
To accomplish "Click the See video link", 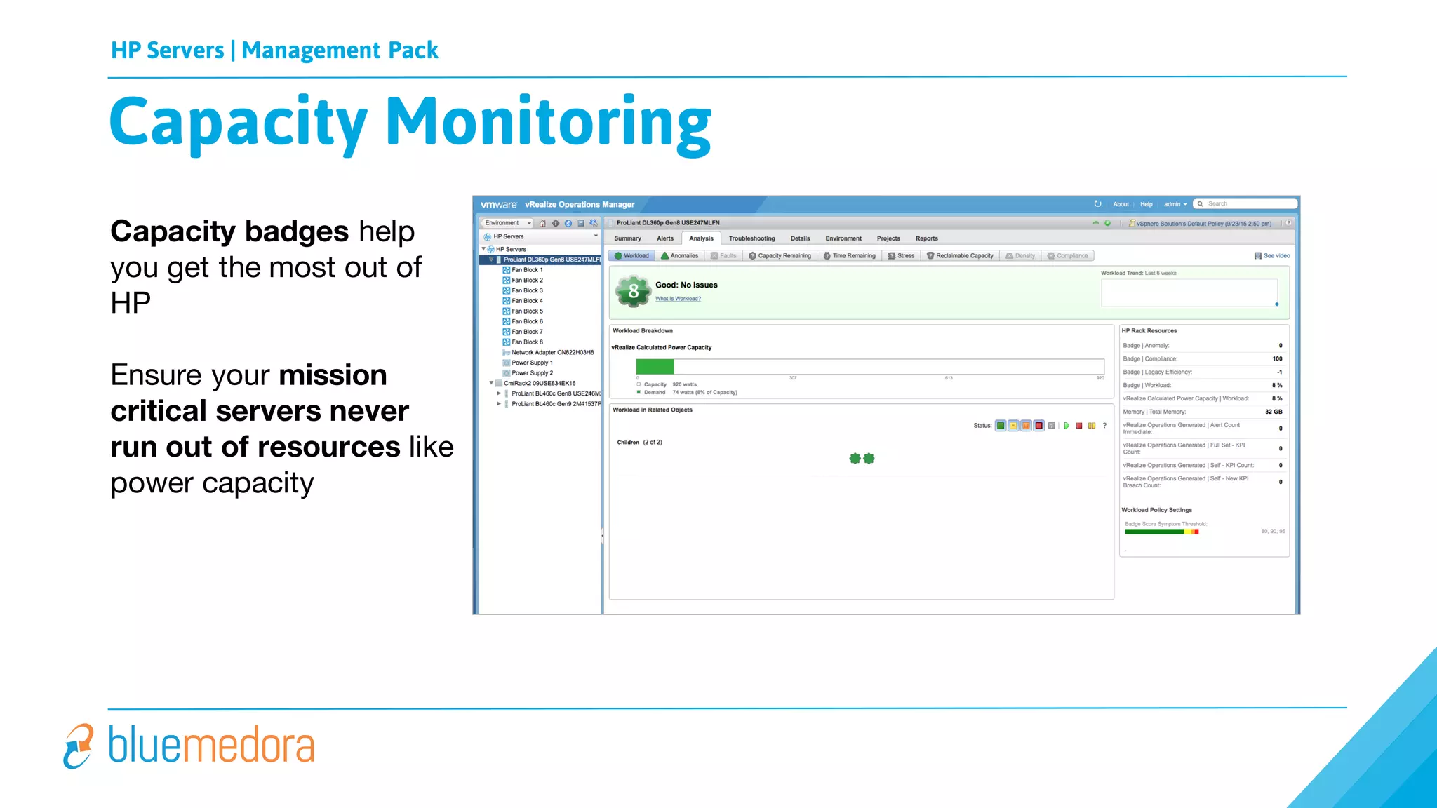I will 1276,256.
